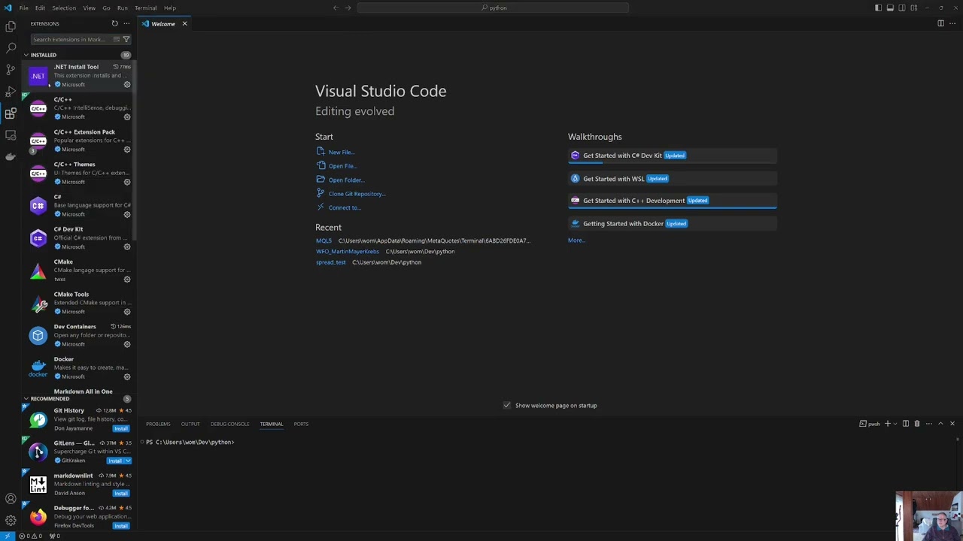
Task: Open Docker view in activity bar
Action: [x=11, y=156]
